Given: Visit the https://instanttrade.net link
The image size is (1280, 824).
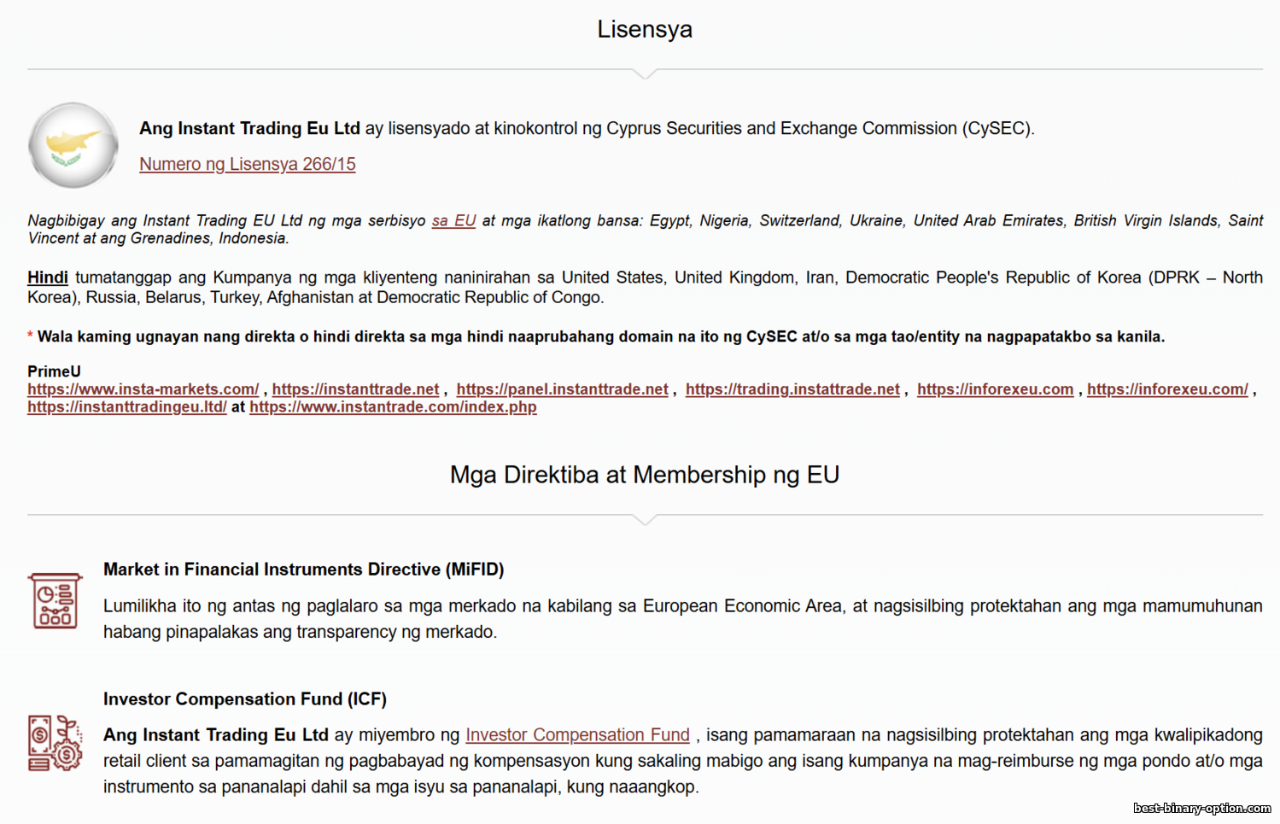Looking at the screenshot, I should [355, 389].
